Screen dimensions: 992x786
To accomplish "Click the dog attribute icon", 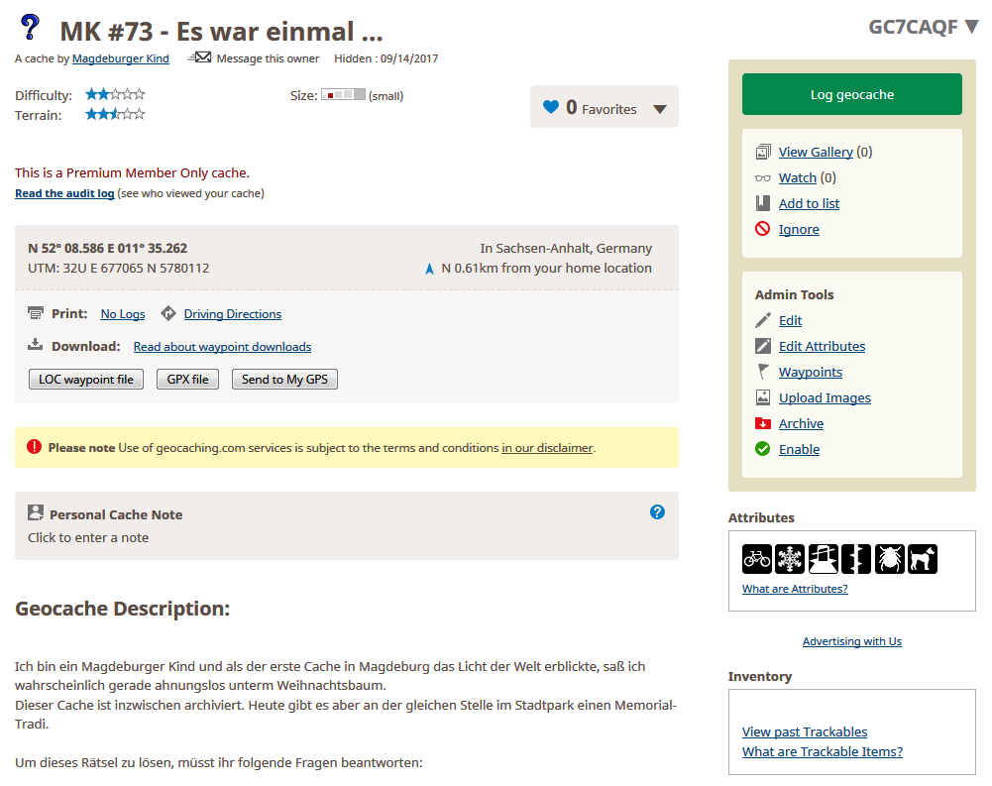I will (923, 559).
